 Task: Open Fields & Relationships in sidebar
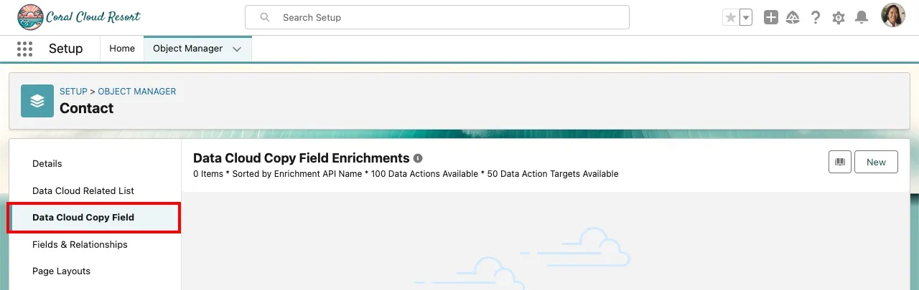[x=80, y=245]
